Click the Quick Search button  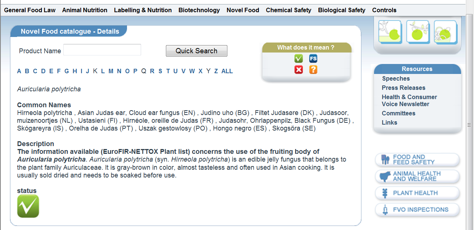click(x=197, y=51)
